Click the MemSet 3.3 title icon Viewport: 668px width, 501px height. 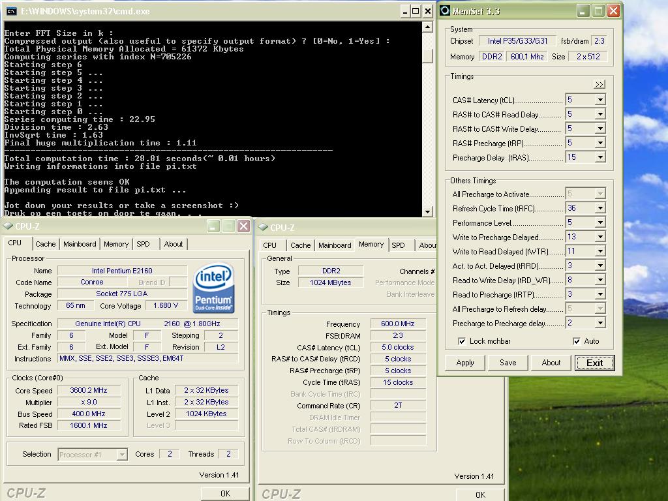coord(445,10)
